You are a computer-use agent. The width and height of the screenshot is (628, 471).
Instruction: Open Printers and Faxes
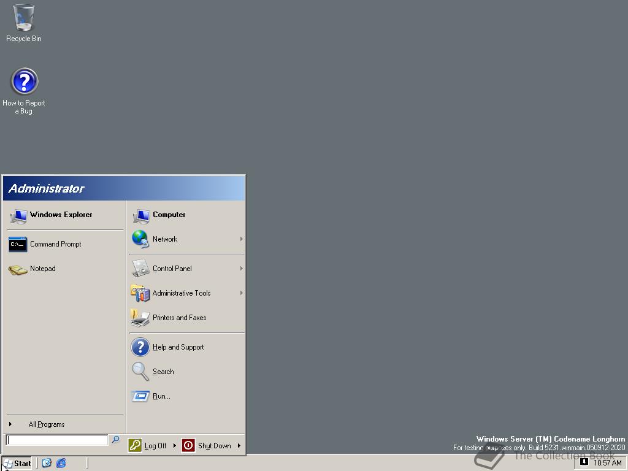[186, 318]
